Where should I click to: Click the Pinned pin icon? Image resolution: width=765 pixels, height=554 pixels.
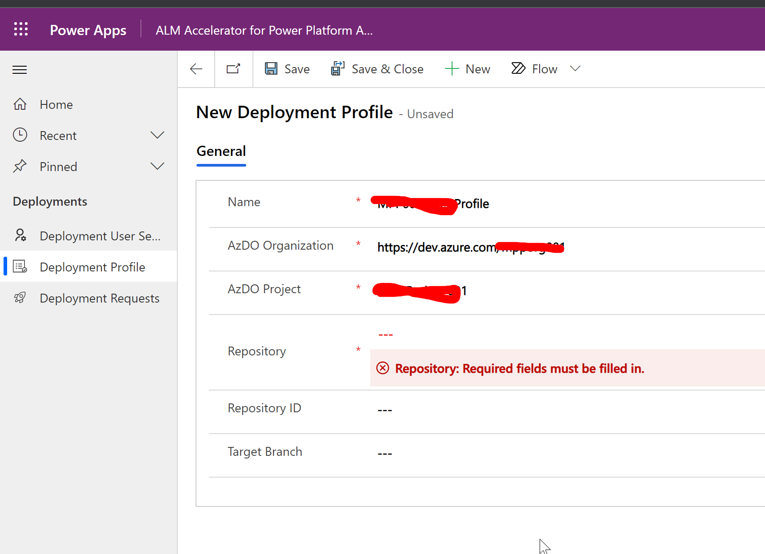(x=20, y=166)
